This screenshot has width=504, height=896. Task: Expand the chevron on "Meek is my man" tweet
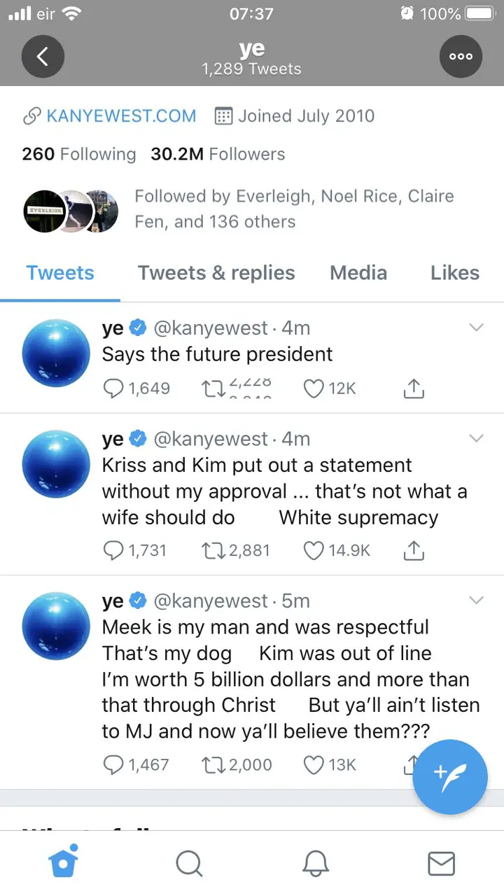point(476,600)
